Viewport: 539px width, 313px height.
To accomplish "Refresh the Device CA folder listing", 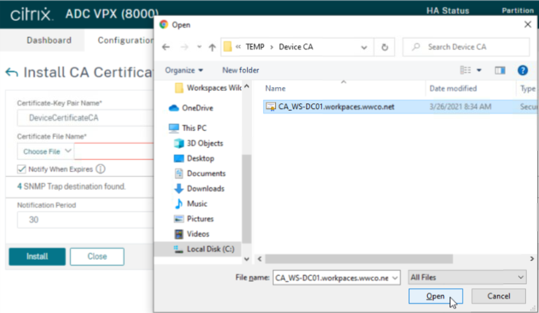I will point(385,47).
